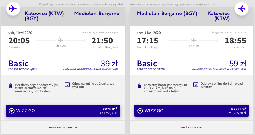255x135 pixels.
Task: Click the up-arrow icon on outbound WIZZ GO
Action: [x=12, y=111]
